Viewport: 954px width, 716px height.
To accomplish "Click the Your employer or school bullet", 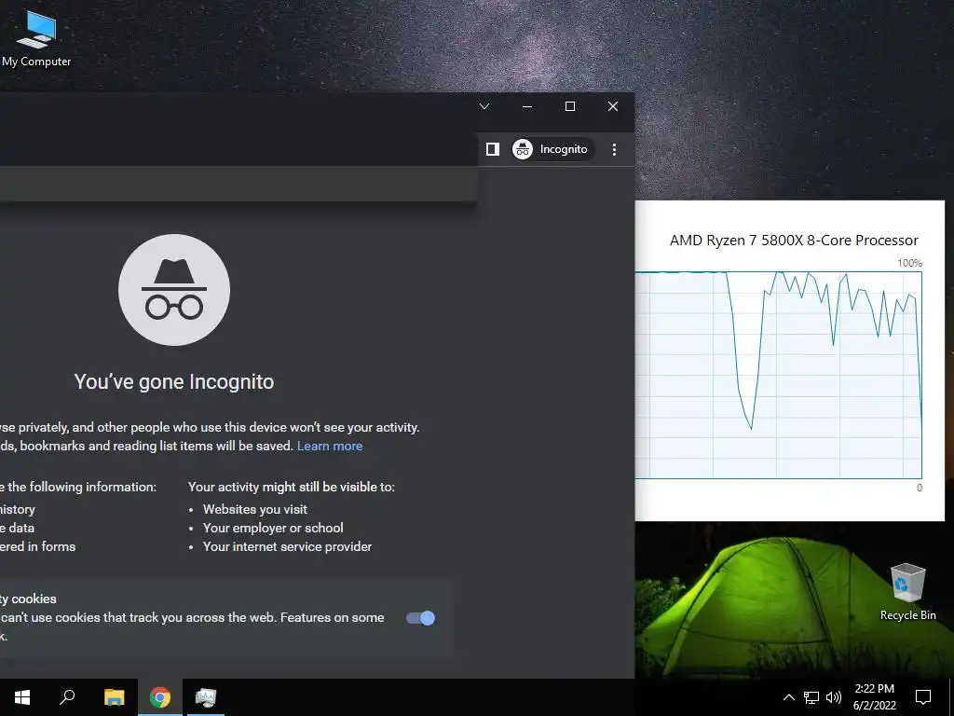I will (273, 528).
